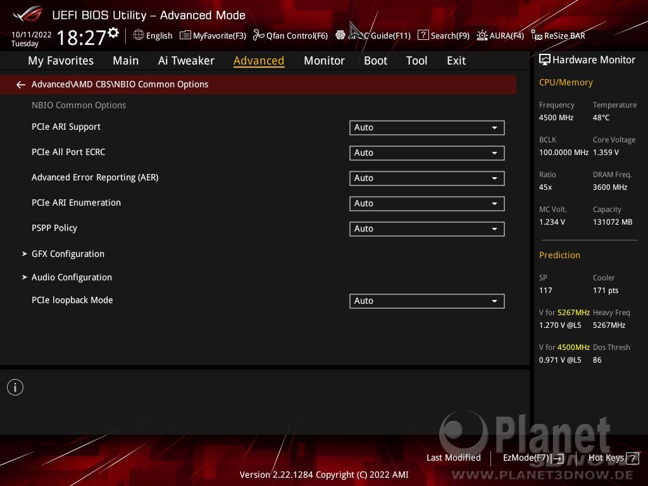Click the AI OC Guide brain icon
This screenshot has height=486, width=648.
(340, 35)
